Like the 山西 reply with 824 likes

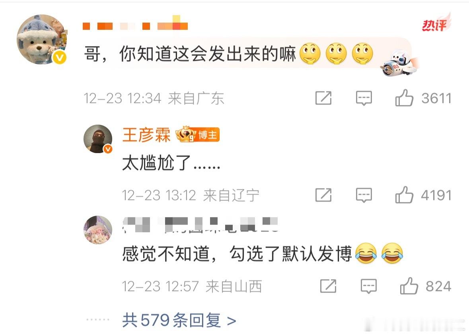pyautogui.click(x=409, y=286)
